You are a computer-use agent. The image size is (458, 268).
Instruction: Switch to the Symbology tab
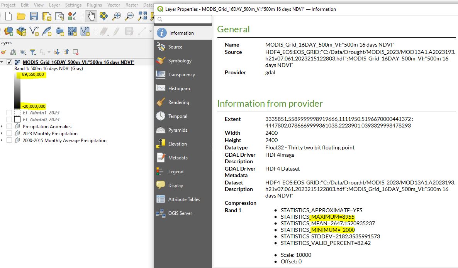[183, 60]
